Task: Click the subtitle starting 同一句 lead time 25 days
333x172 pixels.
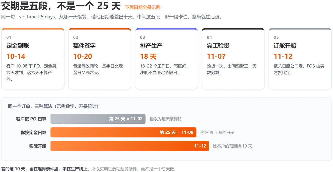Action: [x=112, y=17]
